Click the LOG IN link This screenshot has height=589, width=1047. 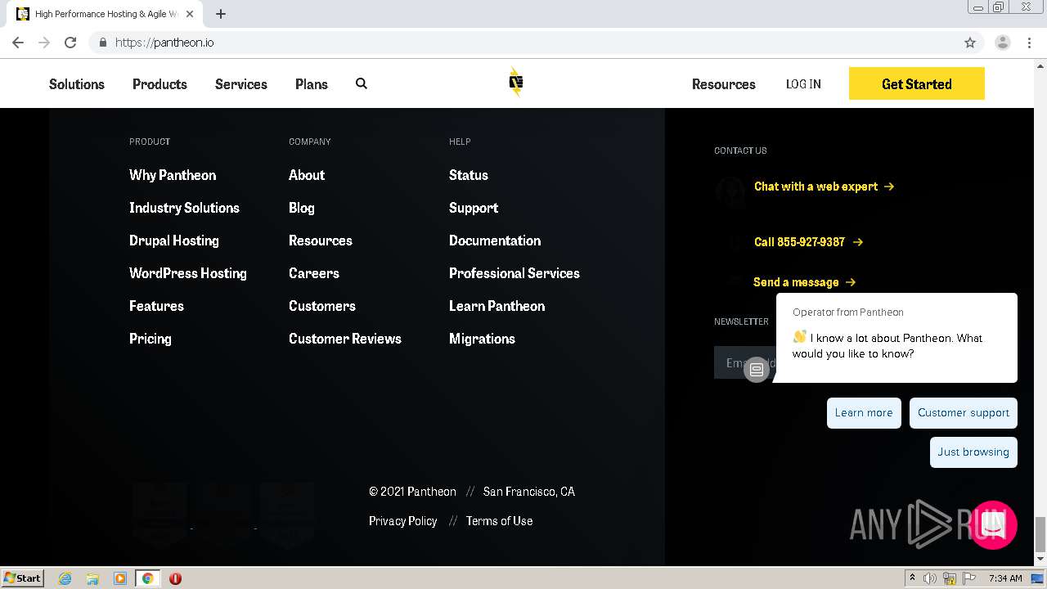click(803, 84)
